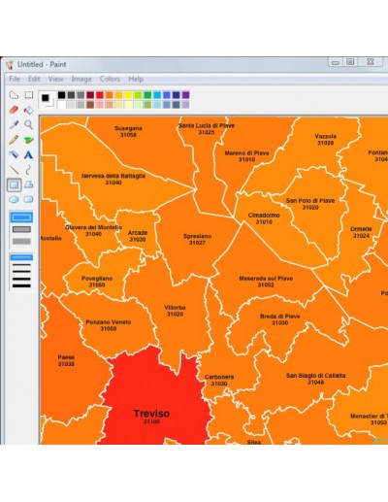Pick the brown palette swatch
Image resolution: width=388 pixels, height=502 pixels.
[x=90, y=105]
